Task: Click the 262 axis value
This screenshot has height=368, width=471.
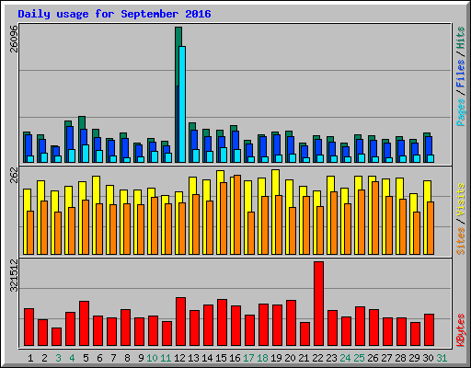Action: tap(14, 175)
